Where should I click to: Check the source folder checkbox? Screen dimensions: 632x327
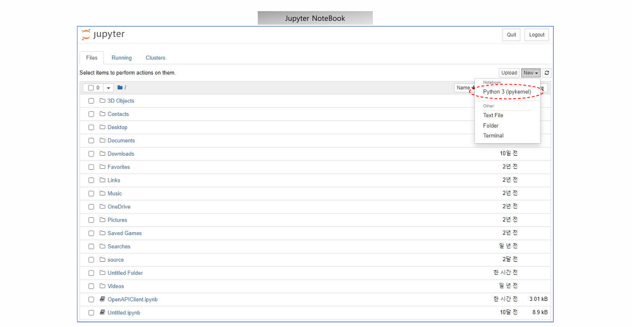(91, 260)
